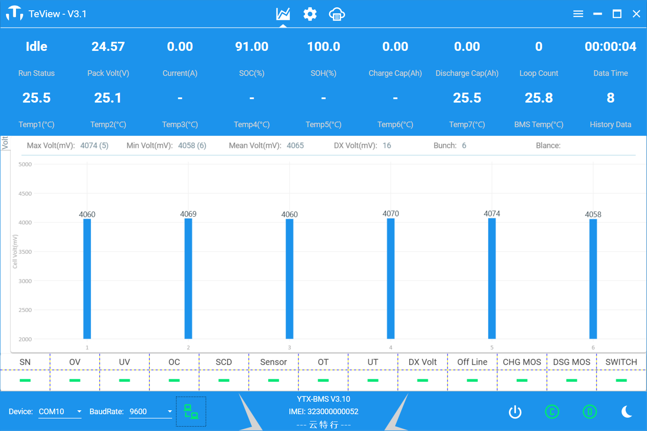Screen dimensions: 647x431
Task: Toggle the moon sleep mode icon
Action: pyautogui.click(x=627, y=412)
